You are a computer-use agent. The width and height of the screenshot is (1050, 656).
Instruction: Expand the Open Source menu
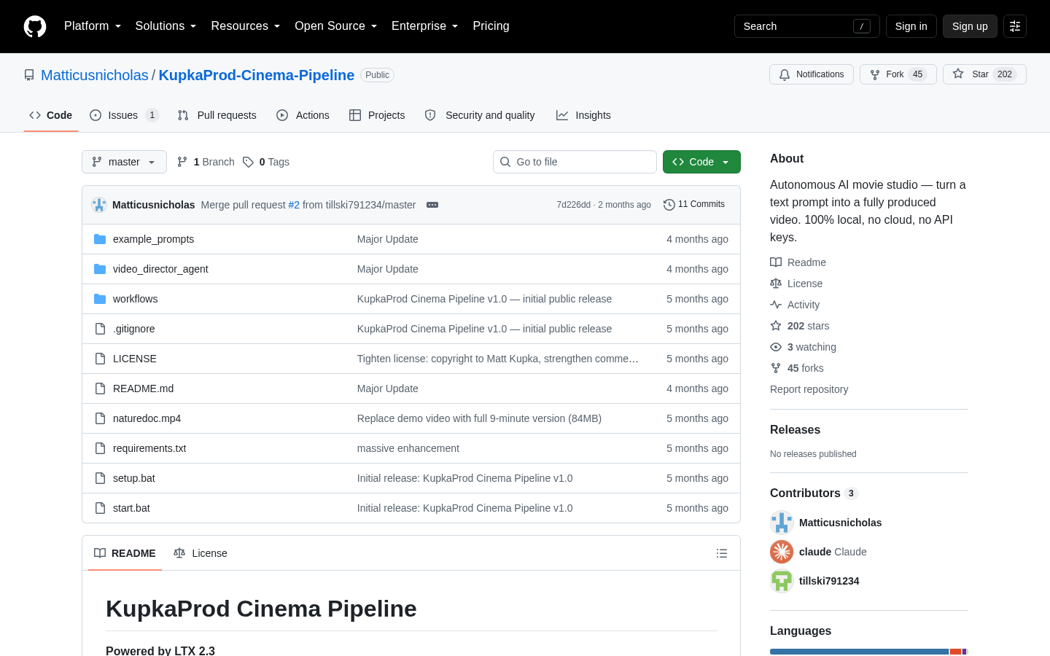(336, 26)
